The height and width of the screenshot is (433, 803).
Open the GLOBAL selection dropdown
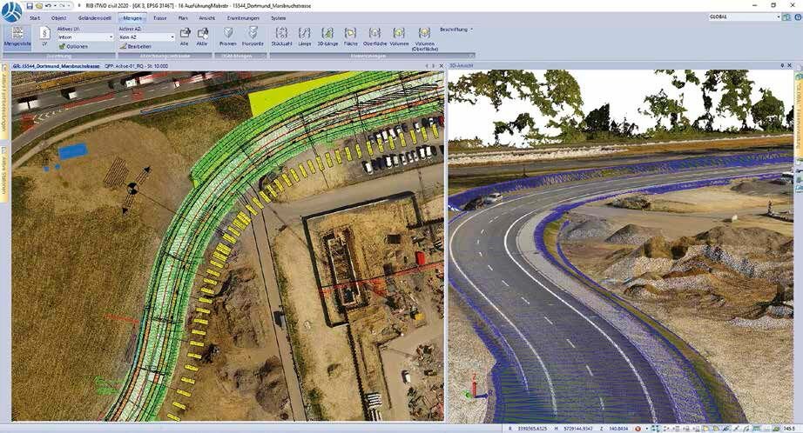point(744,17)
